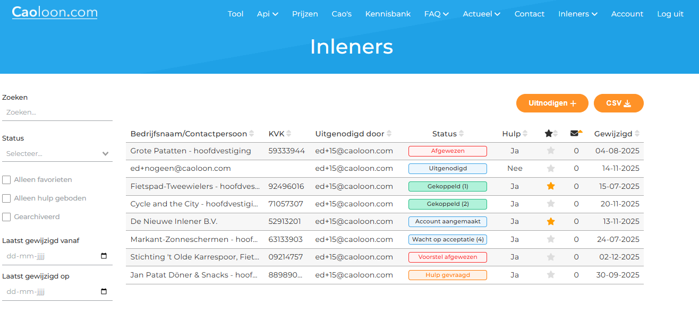Remove the De Nieuwe Inlener B.V. favorite star
This screenshot has width=699, height=330.
(551, 222)
